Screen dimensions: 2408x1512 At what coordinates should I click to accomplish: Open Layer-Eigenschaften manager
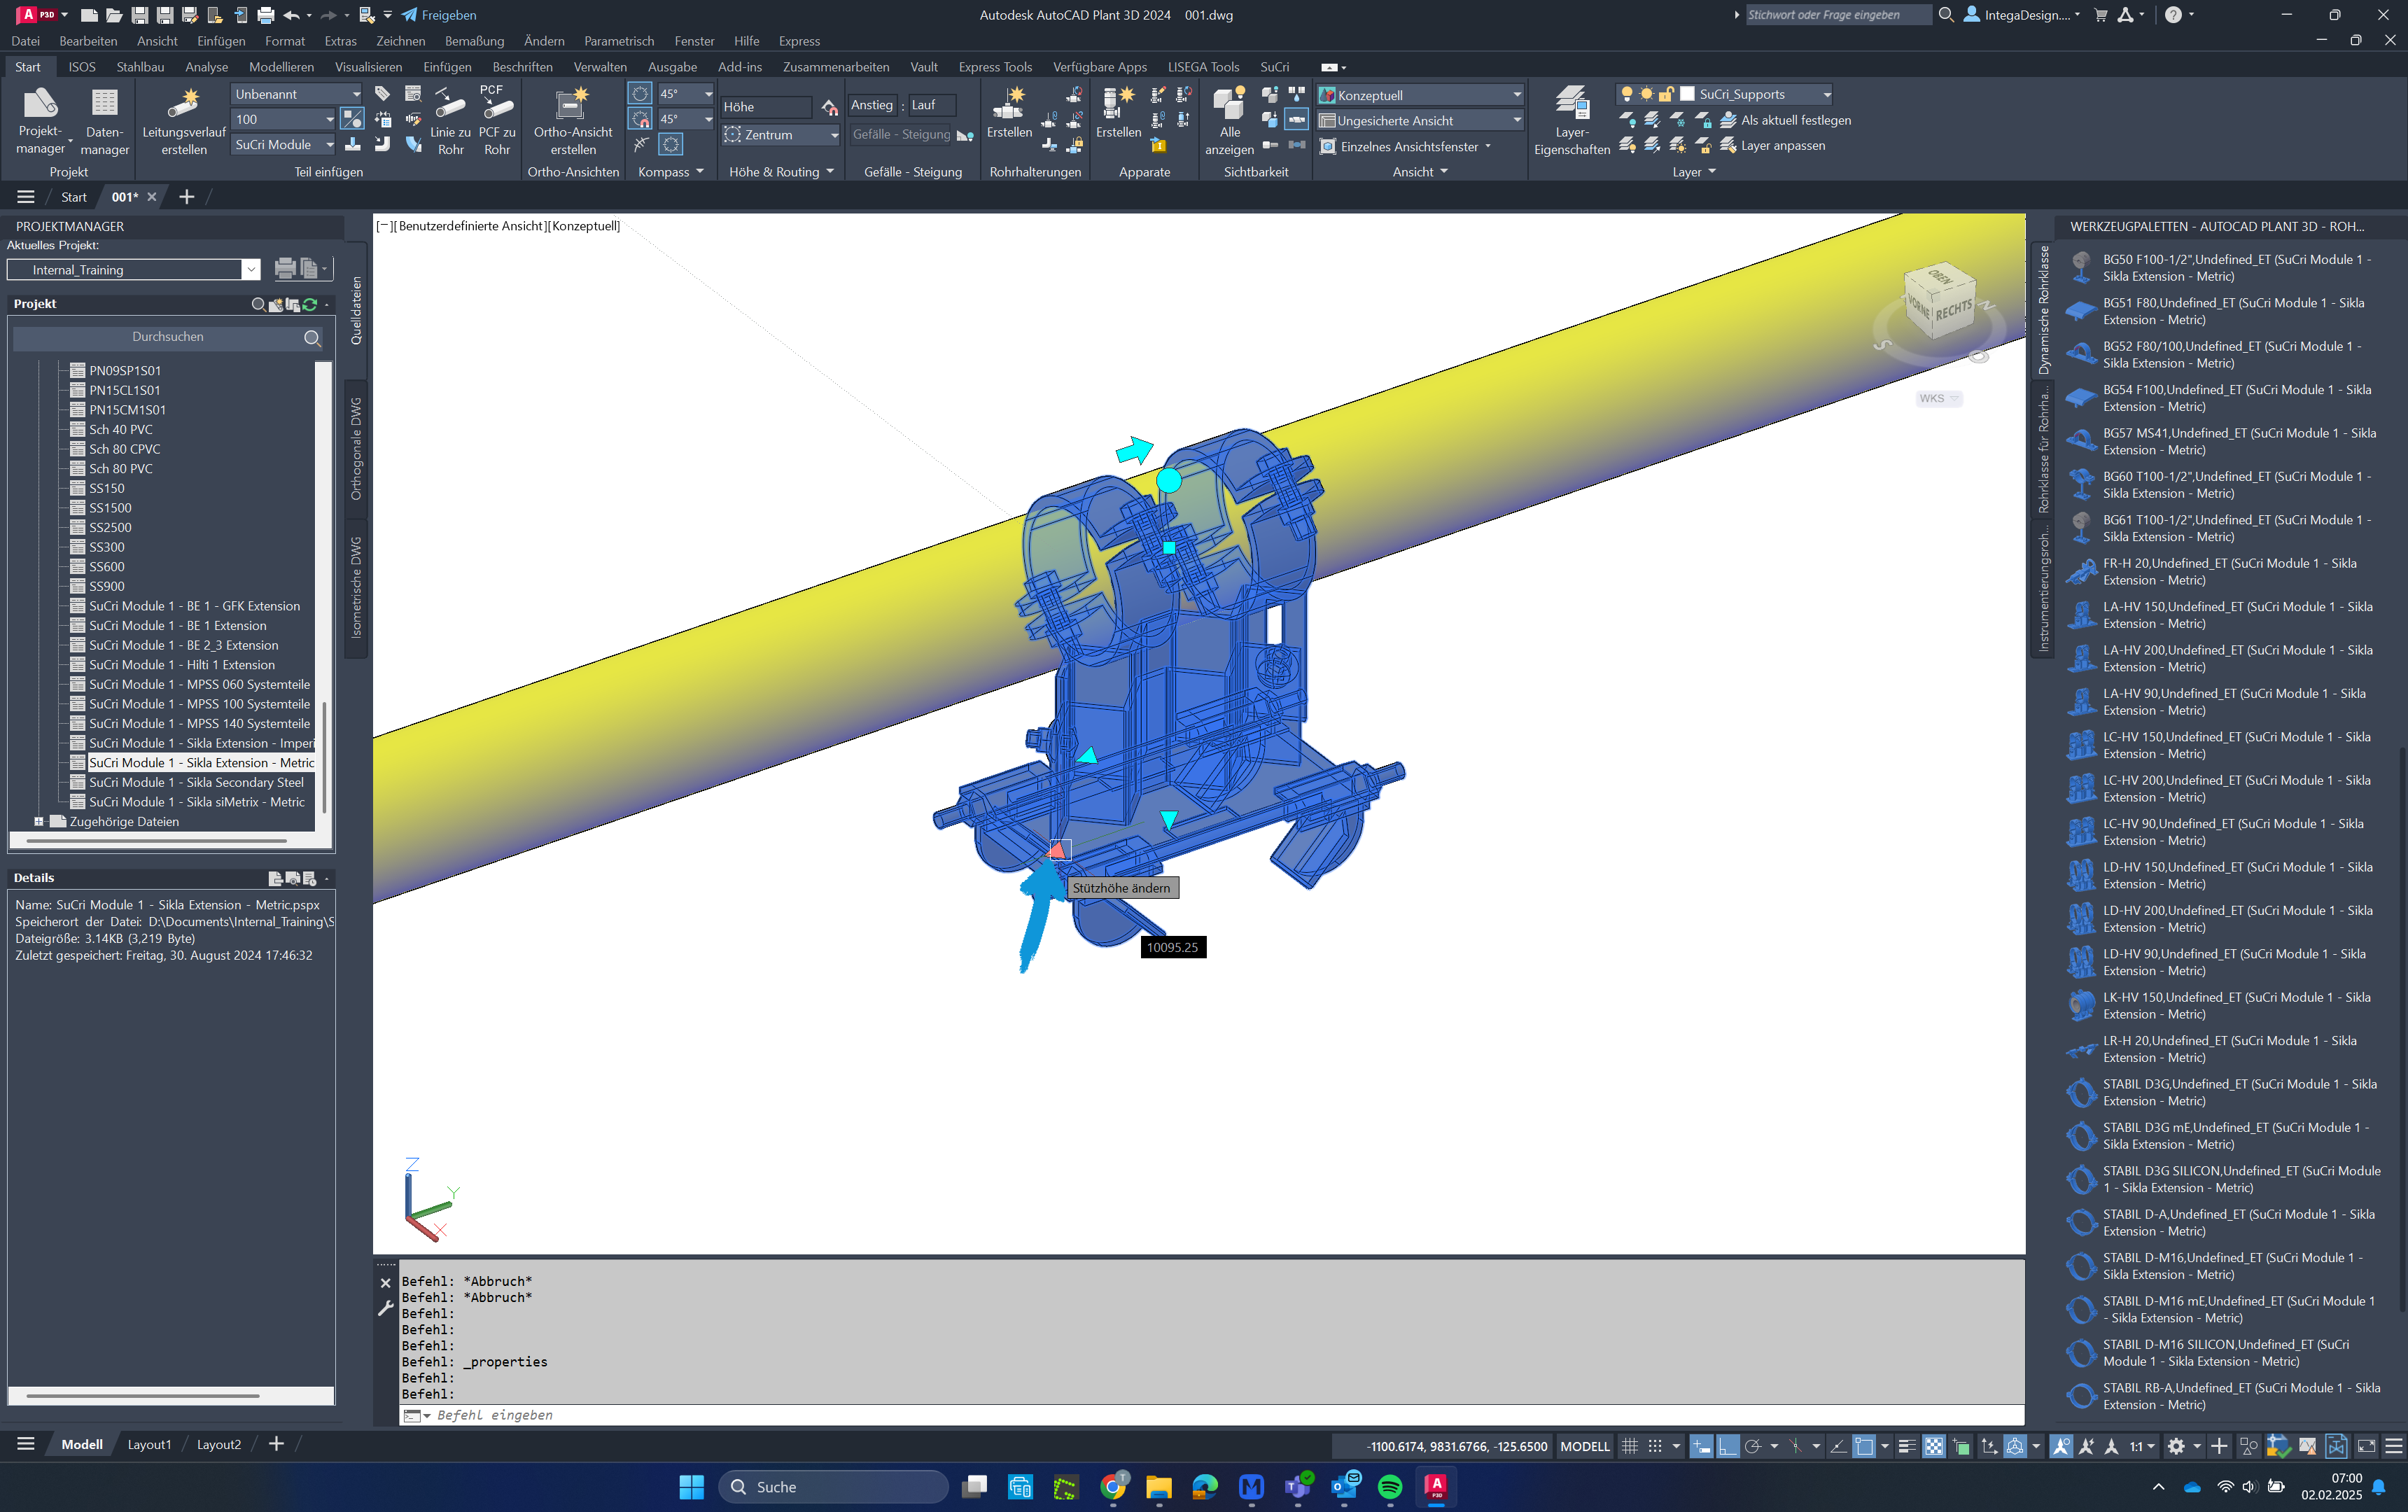point(1571,120)
